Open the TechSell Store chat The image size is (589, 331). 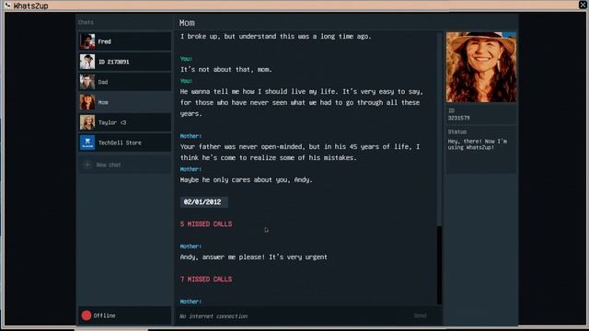pos(125,143)
